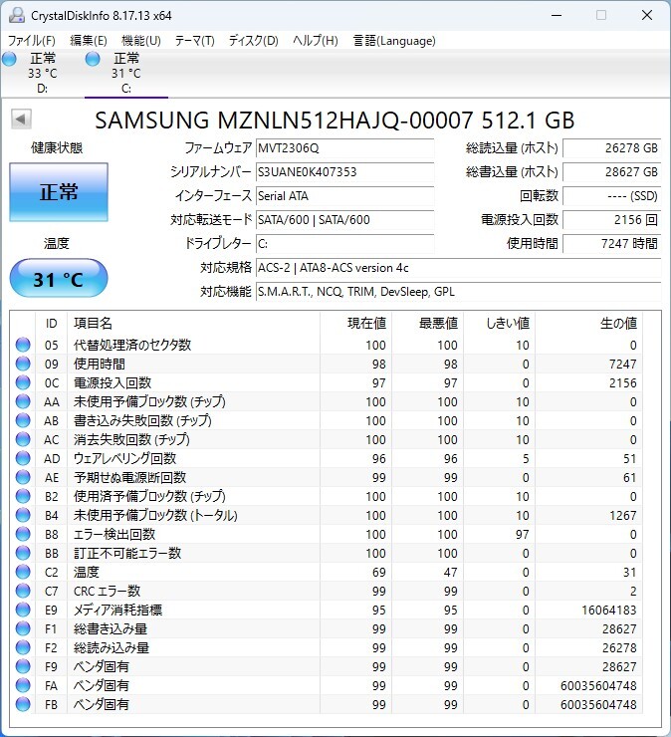Click status icon for attribute AA
The width and height of the screenshot is (671, 737).
pos(23,402)
